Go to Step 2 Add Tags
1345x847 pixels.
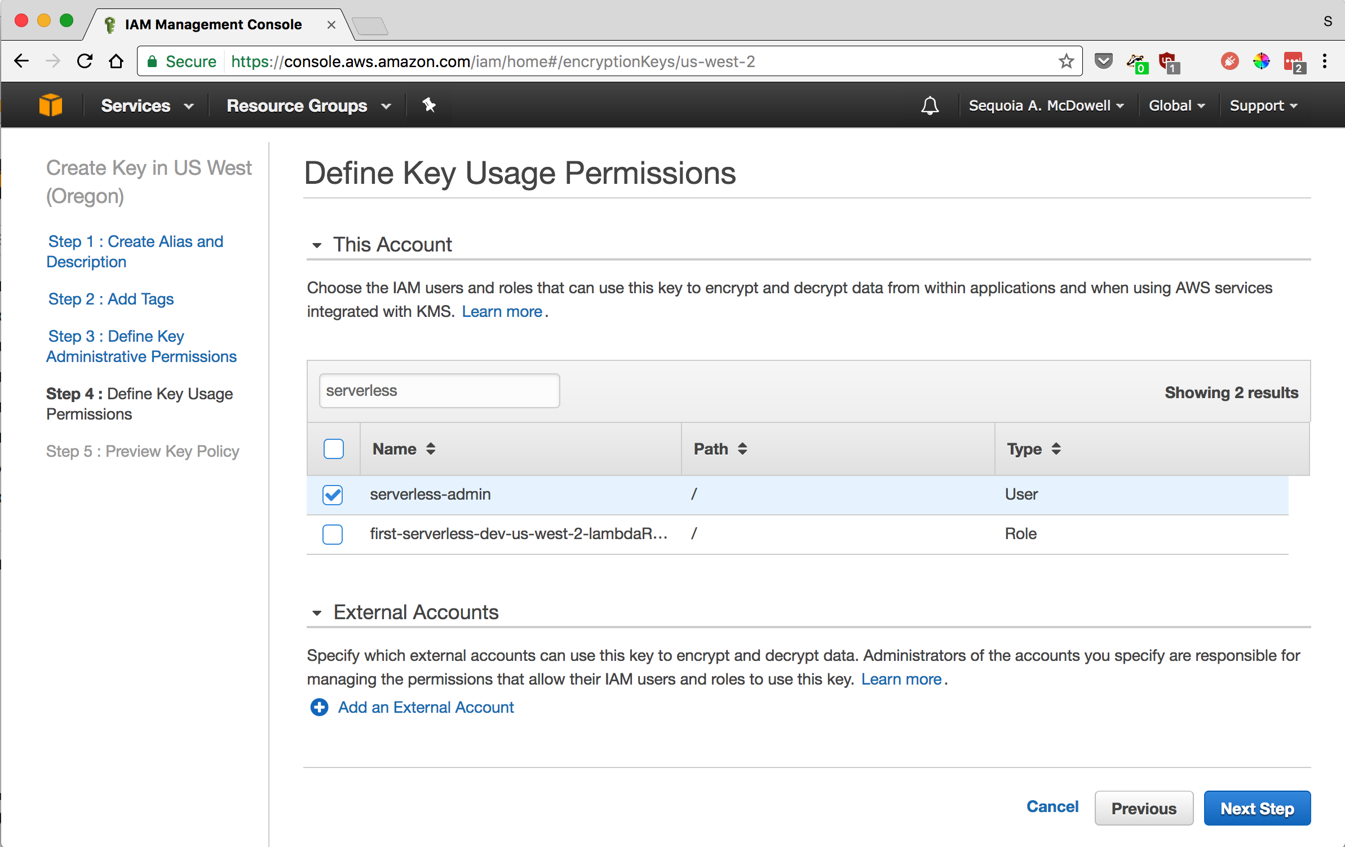pos(111,299)
